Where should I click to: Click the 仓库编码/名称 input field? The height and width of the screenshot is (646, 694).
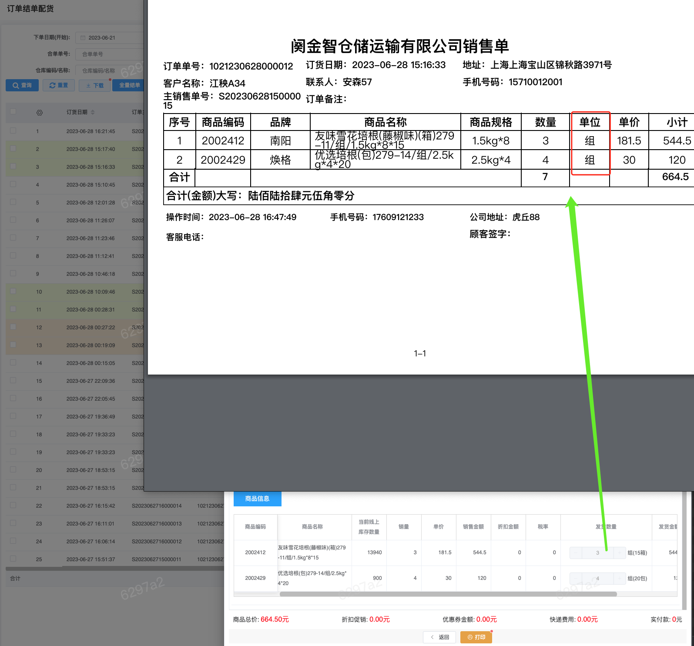coord(109,70)
